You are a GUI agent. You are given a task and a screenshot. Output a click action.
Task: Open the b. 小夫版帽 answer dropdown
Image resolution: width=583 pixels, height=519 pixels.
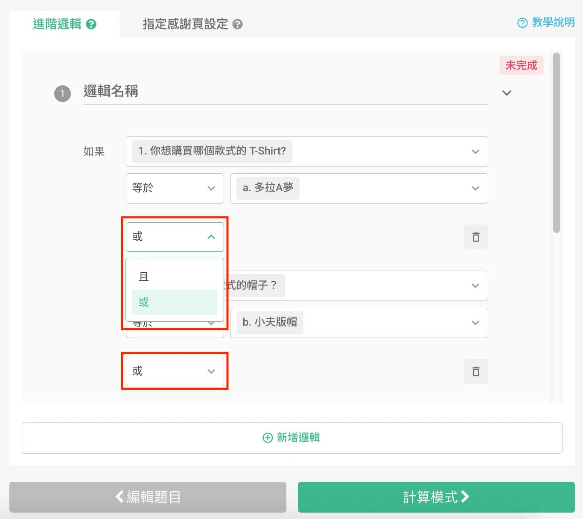click(359, 323)
